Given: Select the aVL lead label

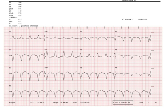Looking at the screenshot, I should point(46,50).
